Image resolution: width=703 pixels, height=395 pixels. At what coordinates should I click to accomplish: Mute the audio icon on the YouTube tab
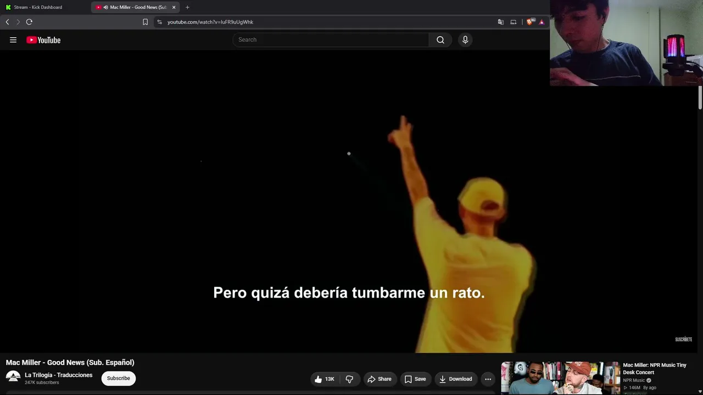(105, 7)
